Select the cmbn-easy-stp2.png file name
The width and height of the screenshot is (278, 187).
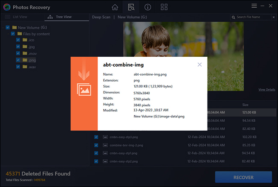tap(124, 161)
